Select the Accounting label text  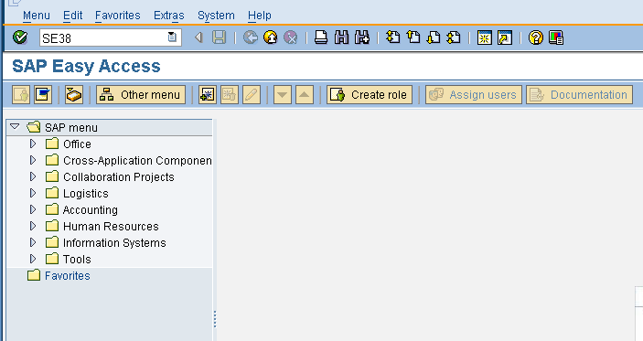91,210
